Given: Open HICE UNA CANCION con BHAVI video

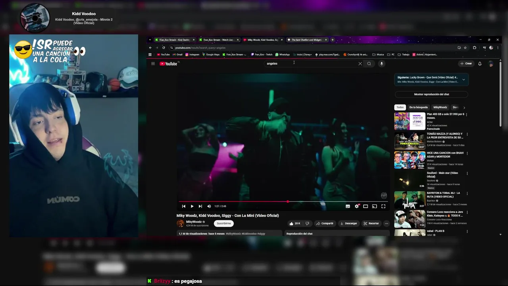Looking at the screenshot, I should [x=410, y=160].
